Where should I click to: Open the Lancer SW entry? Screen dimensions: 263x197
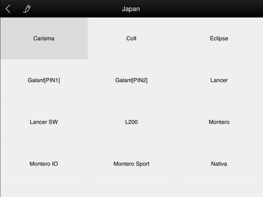pyautogui.click(x=44, y=122)
